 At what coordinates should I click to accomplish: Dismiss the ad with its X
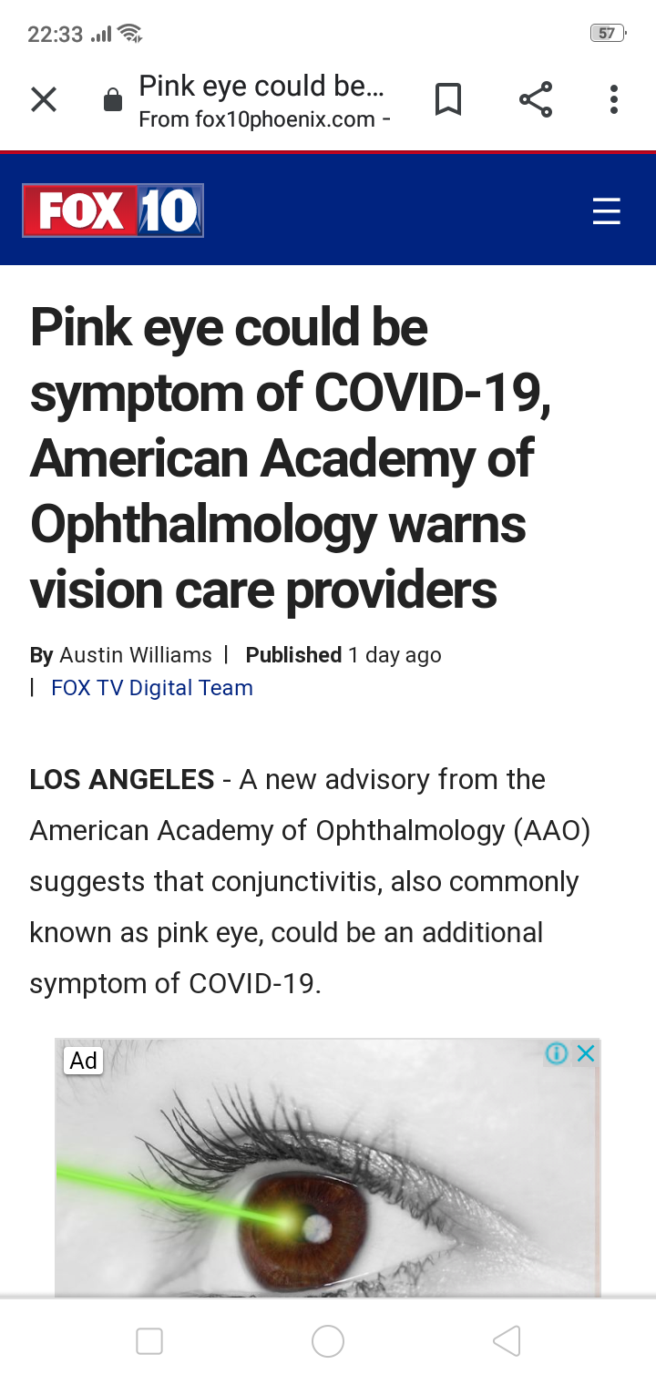click(586, 1054)
